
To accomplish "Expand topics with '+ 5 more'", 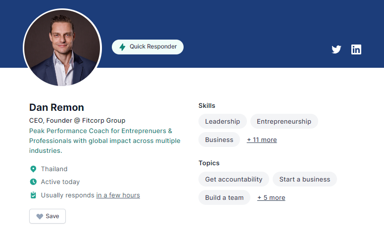I will click(271, 197).
